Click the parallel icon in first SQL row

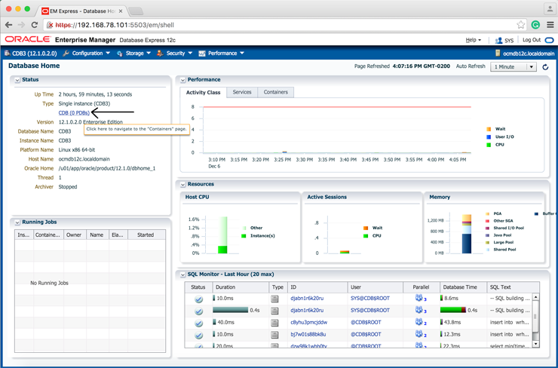(x=419, y=298)
